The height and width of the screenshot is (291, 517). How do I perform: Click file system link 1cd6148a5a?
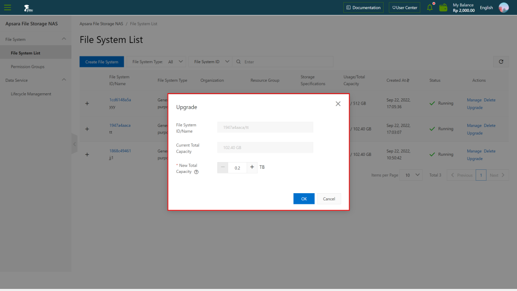click(x=120, y=100)
